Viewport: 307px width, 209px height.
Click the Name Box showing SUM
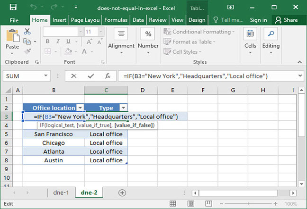coord(27,76)
